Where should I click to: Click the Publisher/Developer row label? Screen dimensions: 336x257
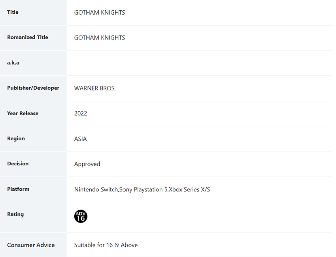pyautogui.click(x=33, y=88)
